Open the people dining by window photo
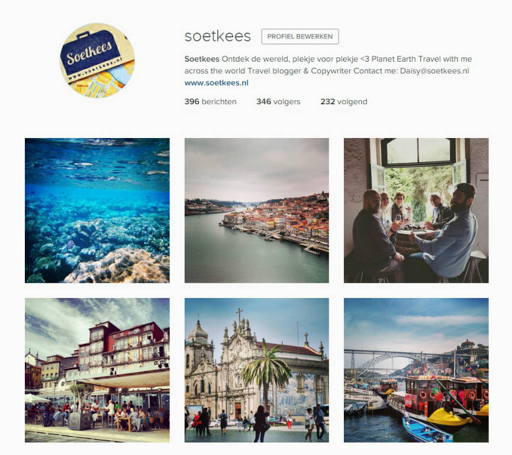This screenshot has height=455, width=512. click(416, 210)
